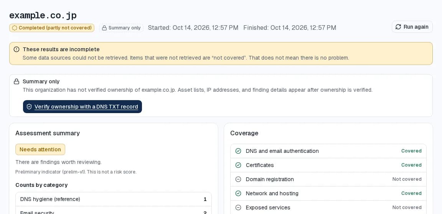The width and height of the screenshot is (442, 214).
Task: Click Not covered status for Exposed services
Action: (407, 207)
